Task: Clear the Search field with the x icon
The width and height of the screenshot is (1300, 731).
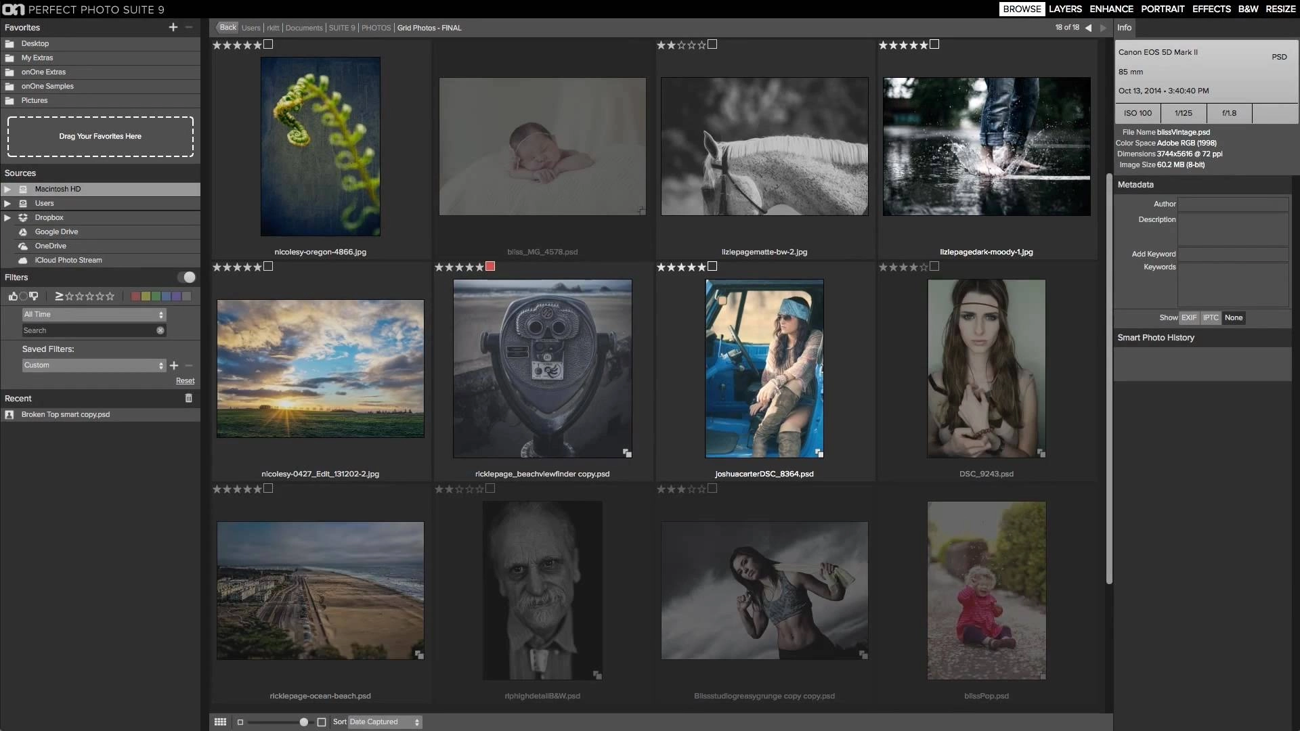Action: pyautogui.click(x=160, y=330)
